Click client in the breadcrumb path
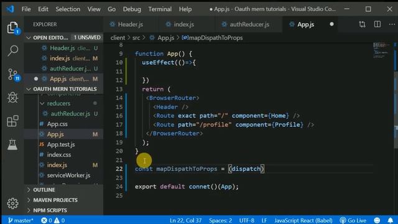Image resolution: width=398 pixels, height=224 pixels. (x=118, y=38)
